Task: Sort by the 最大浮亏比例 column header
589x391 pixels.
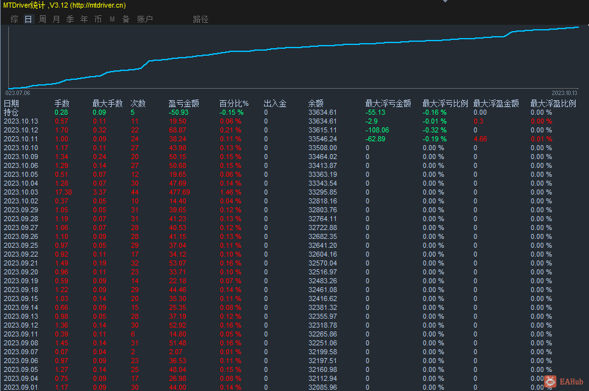Action: 445,103
